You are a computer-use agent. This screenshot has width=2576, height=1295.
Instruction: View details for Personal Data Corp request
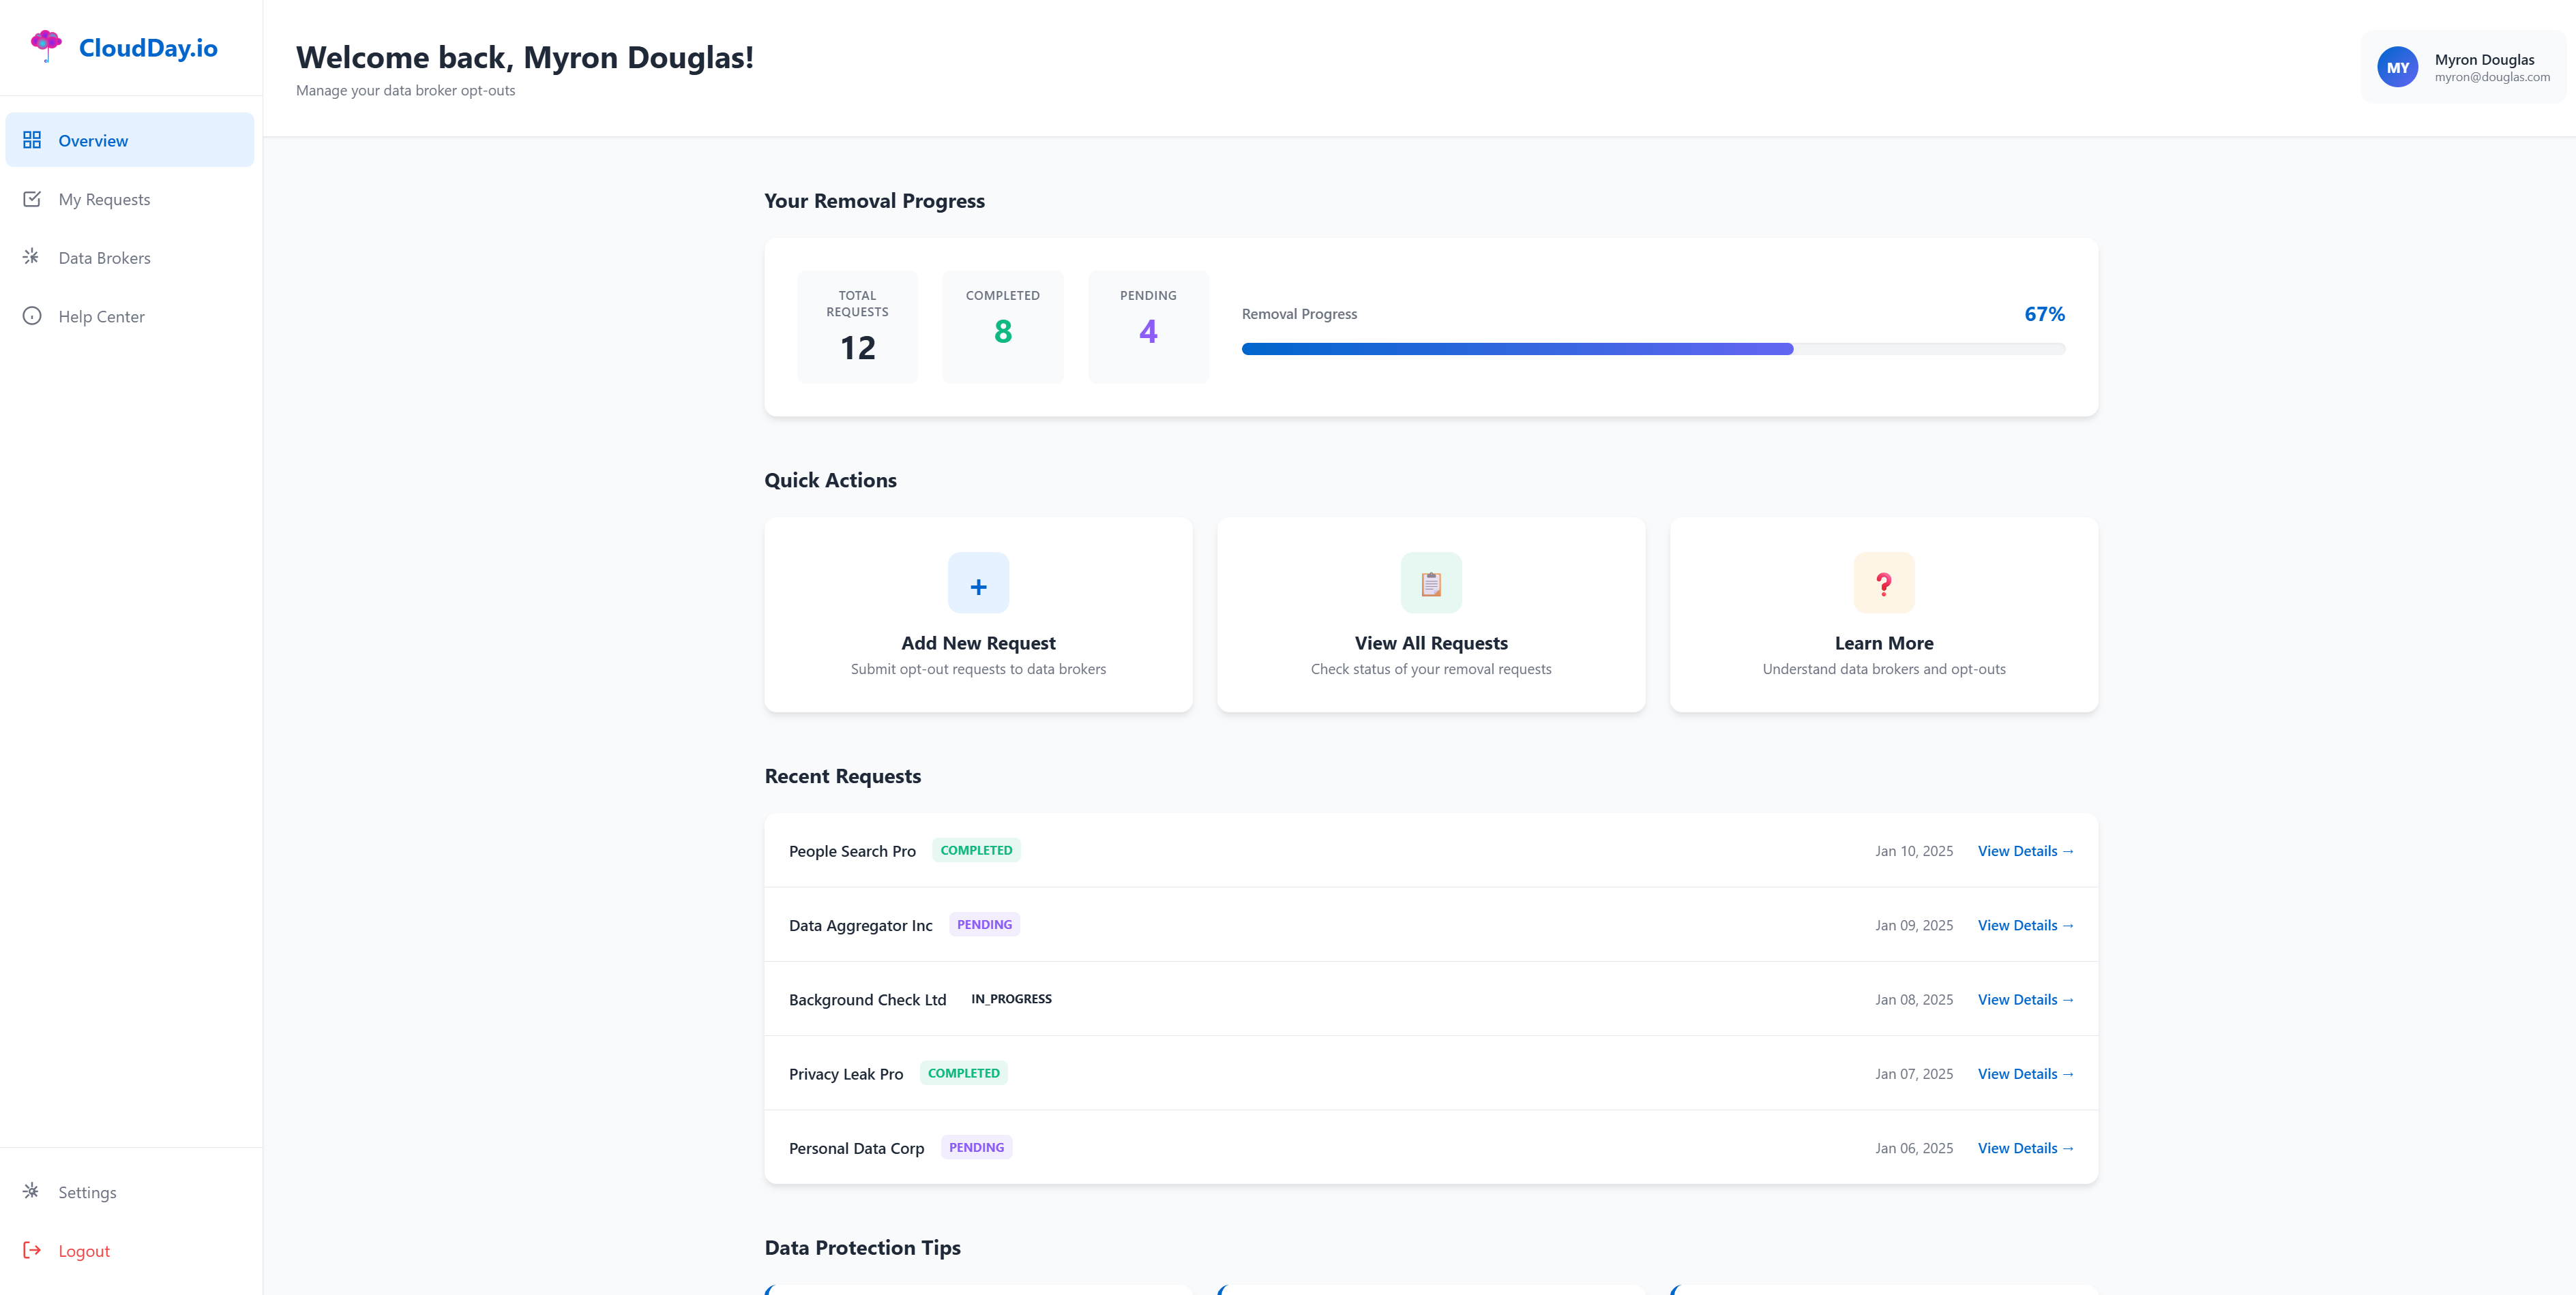point(2025,1148)
